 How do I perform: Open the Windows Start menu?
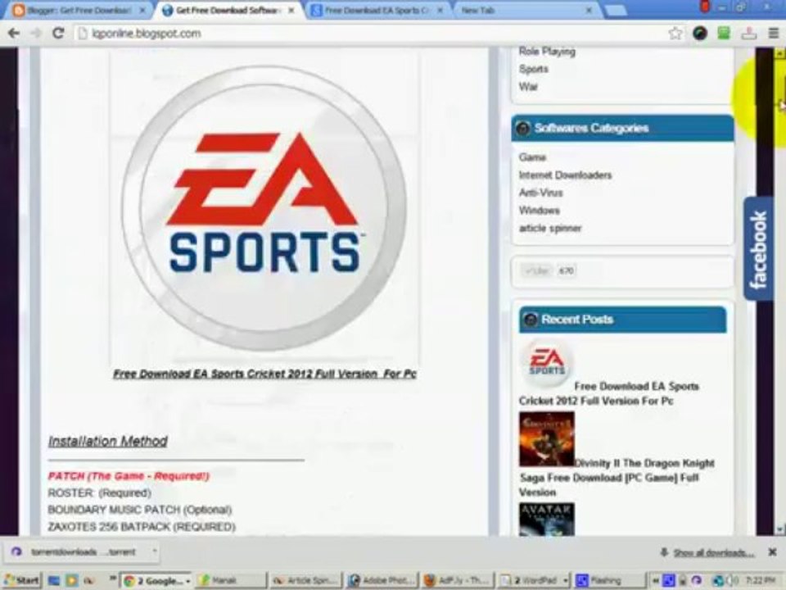pos(22,580)
